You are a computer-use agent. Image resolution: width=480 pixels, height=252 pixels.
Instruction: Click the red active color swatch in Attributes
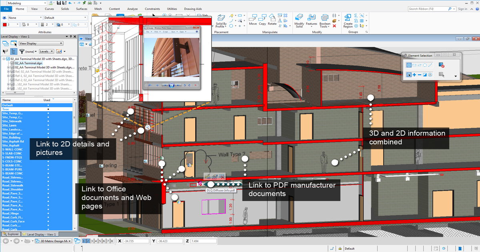point(5,24)
